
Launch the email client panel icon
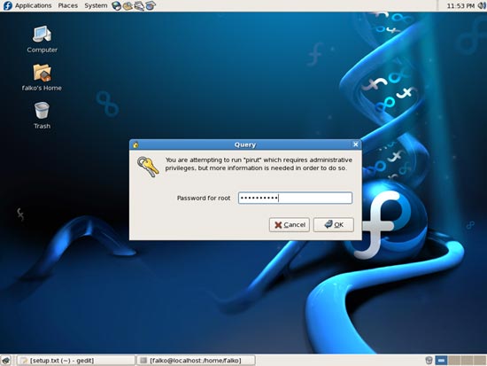click(128, 5)
